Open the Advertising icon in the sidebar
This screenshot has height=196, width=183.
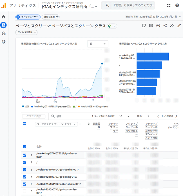click(x=4, y=42)
